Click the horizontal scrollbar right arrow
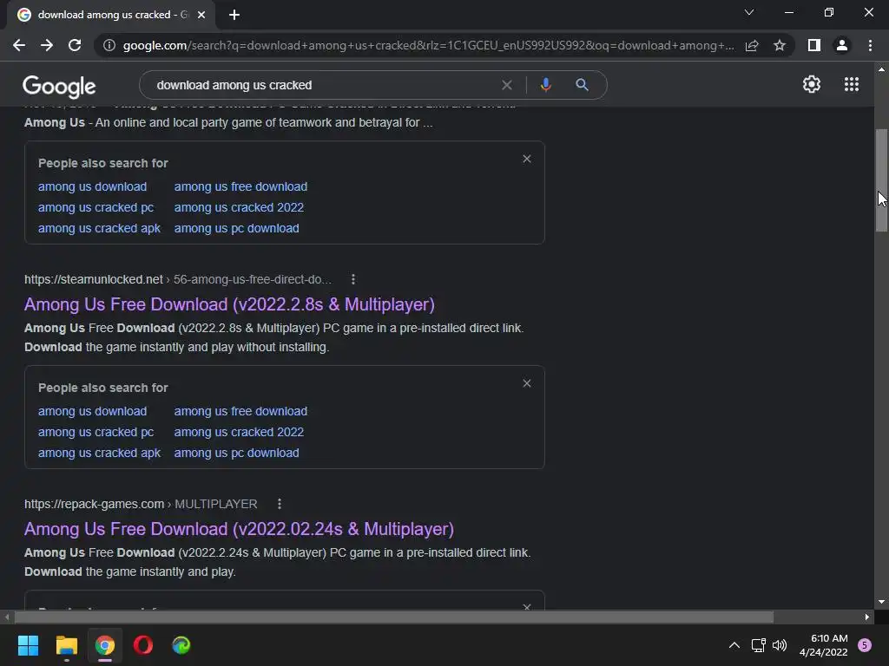Image resolution: width=889 pixels, height=666 pixels. click(x=867, y=617)
